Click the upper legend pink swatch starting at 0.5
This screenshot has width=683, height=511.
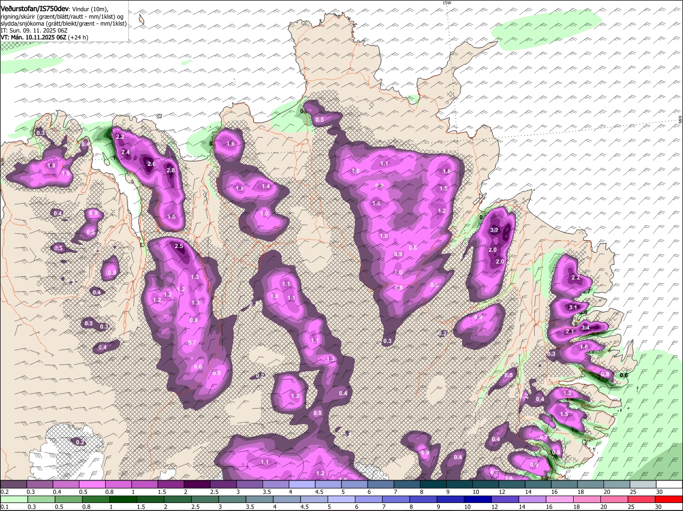pos(92,484)
